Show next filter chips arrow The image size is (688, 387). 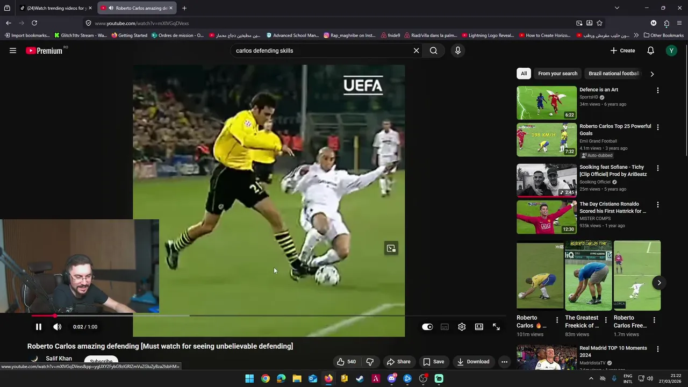coord(652,74)
